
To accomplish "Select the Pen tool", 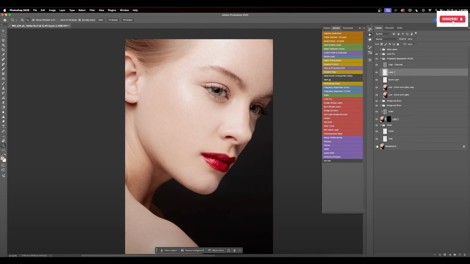I will click(3, 131).
